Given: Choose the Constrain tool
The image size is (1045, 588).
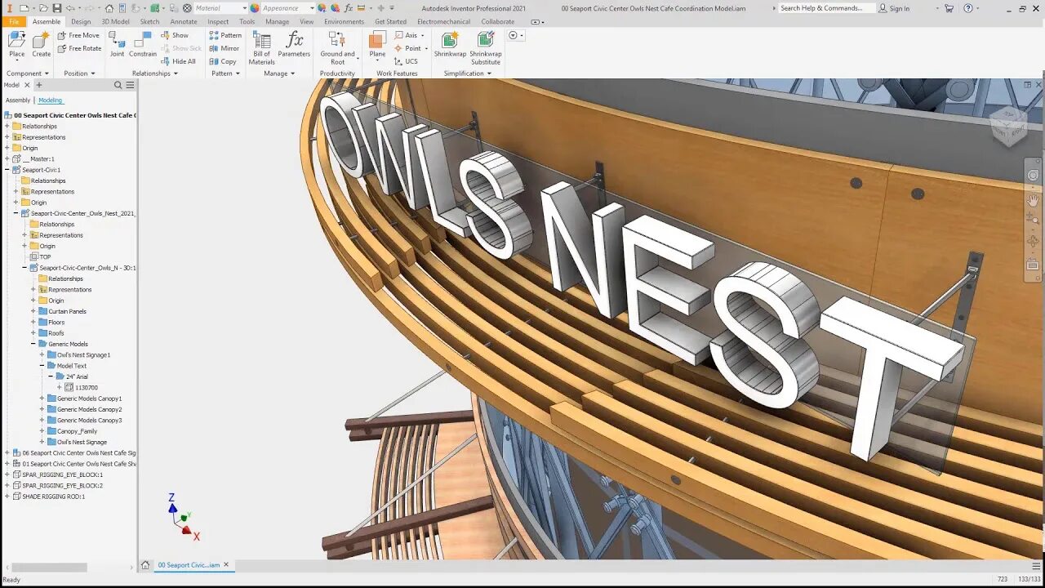Looking at the screenshot, I should pyautogui.click(x=143, y=46).
